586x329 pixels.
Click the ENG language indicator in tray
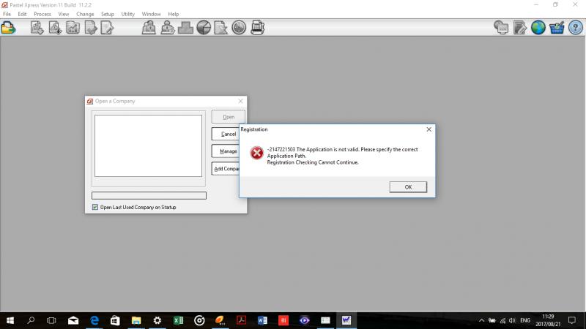pyautogui.click(x=524, y=320)
